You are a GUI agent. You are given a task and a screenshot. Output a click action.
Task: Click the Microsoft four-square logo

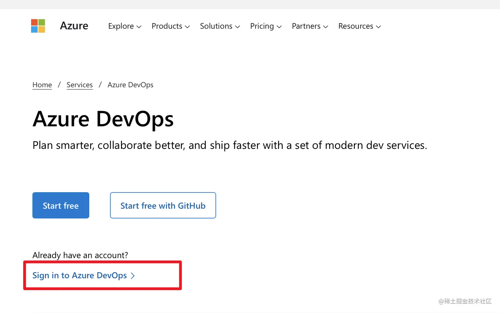click(38, 26)
